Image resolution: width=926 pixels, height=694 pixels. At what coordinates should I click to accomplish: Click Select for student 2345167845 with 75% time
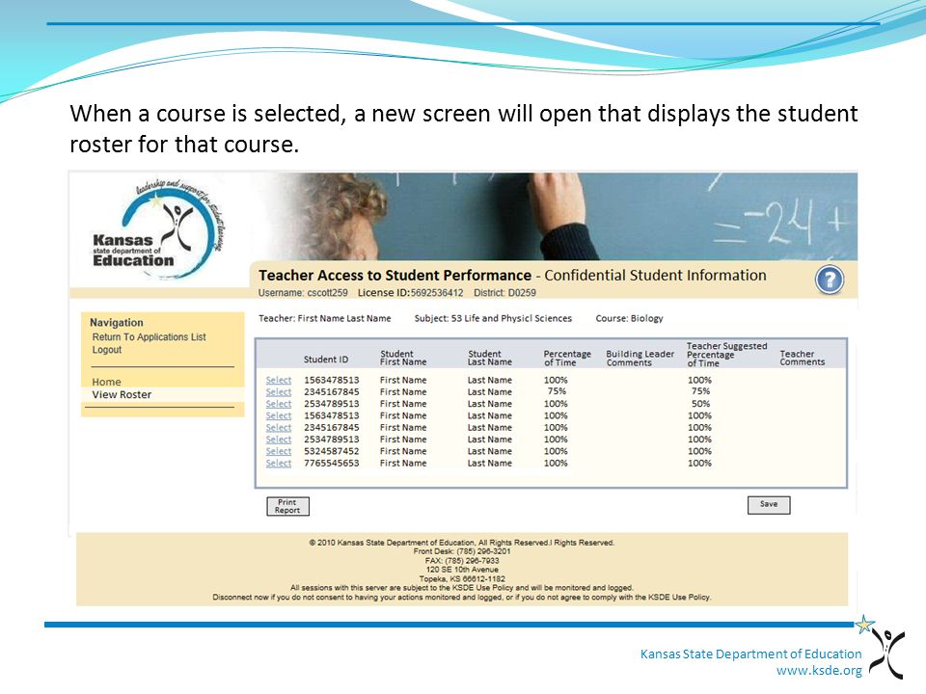pos(278,392)
